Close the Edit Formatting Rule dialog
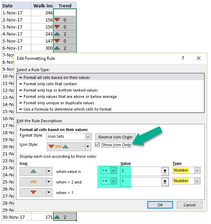211x224 pixels. click(199, 58)
